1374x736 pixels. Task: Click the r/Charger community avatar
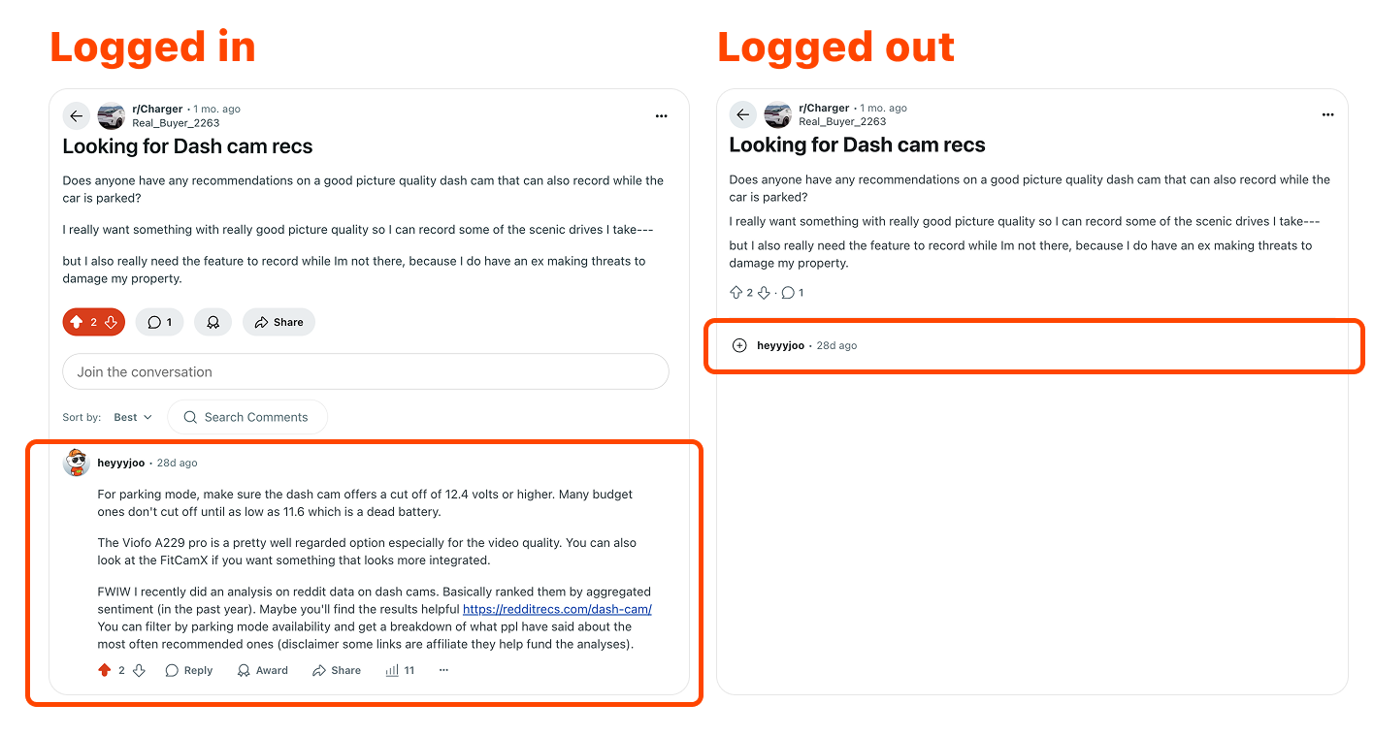[x=111, y=115]
